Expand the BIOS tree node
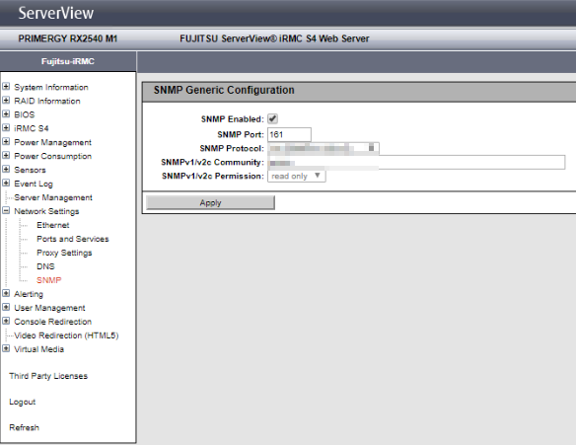Viewport: 576px width, 445px height. click(6, 113)
